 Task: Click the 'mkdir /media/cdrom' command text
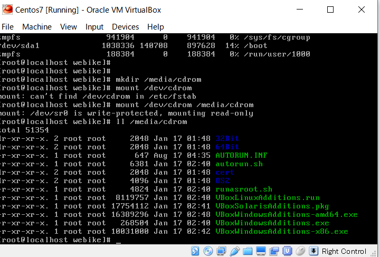158,79
